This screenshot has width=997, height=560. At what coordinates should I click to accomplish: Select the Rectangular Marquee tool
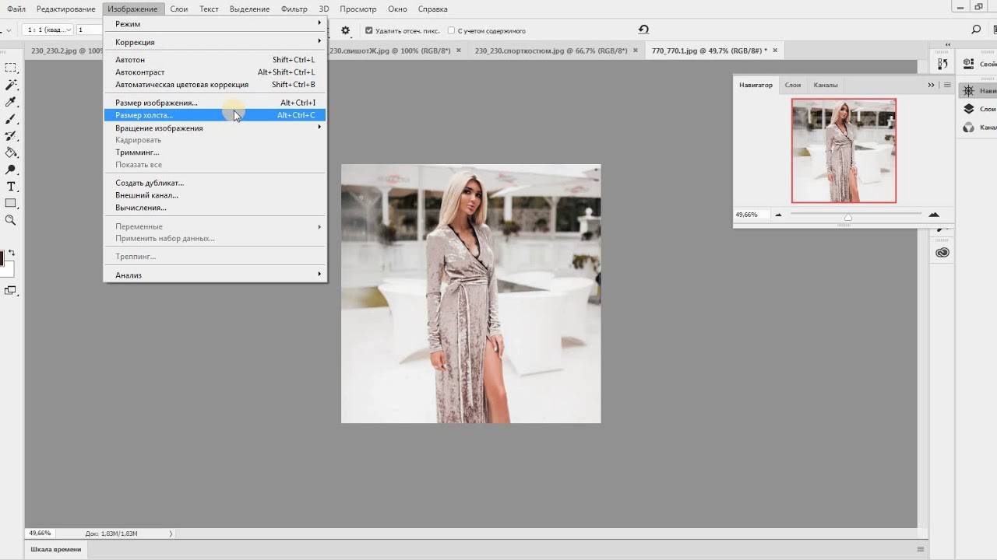pyautogui.click(x=11, y=68)
